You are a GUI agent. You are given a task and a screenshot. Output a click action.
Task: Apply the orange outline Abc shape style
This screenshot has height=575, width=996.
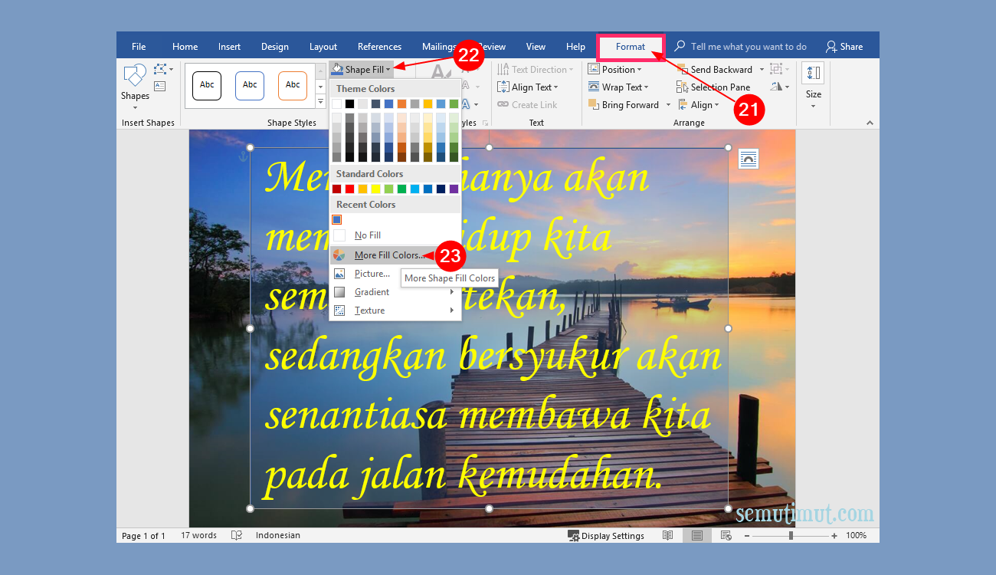pos(293,86)
